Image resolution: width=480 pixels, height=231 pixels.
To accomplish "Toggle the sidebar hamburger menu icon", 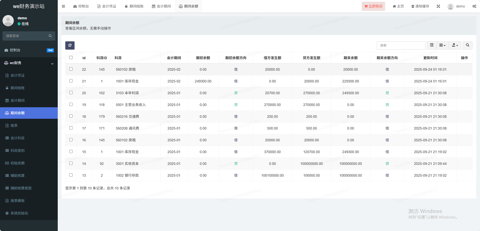I will [63, 6].
